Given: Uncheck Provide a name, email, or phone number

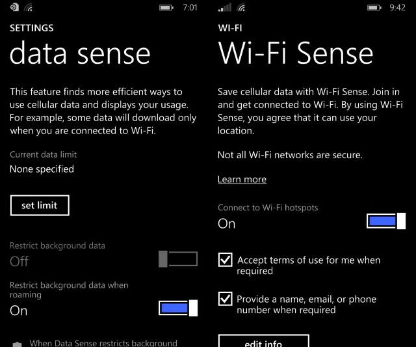Looking at the screenshot, I should pyautogui.click(x=225, y=299).
